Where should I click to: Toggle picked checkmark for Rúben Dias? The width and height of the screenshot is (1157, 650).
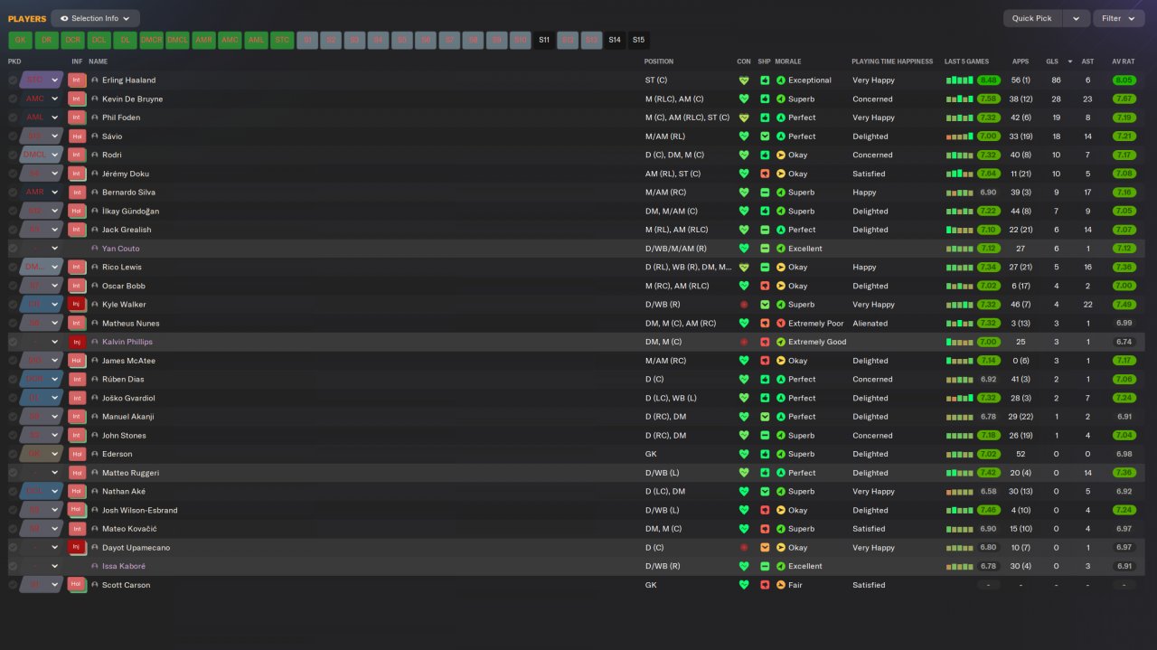(13, 379)
